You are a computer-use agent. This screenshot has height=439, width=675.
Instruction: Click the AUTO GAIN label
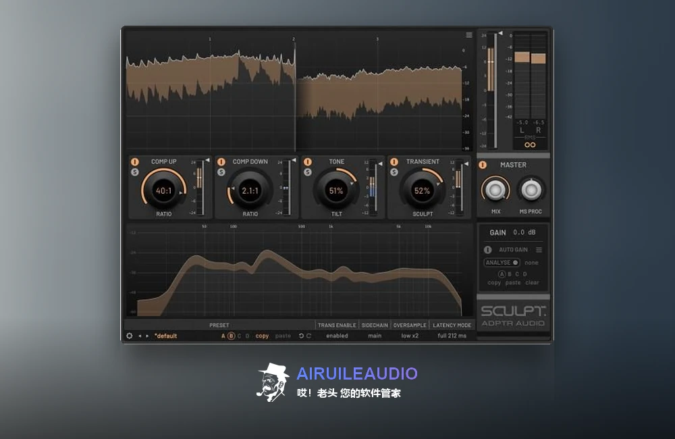[513, 249]
